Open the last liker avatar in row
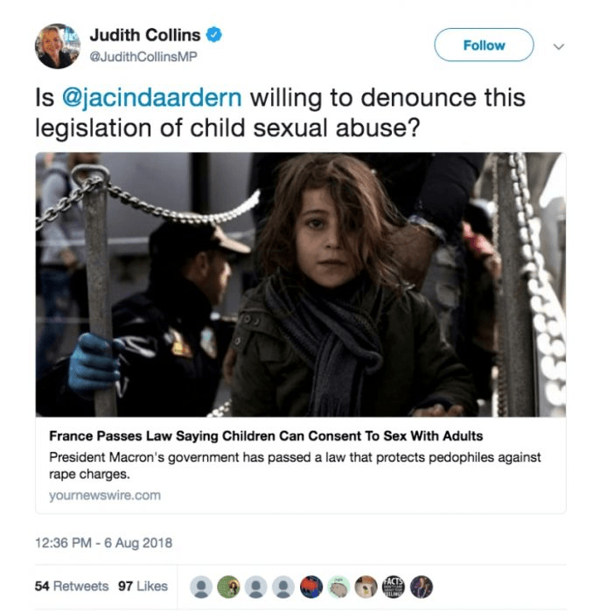 click(x=422, y=587)
